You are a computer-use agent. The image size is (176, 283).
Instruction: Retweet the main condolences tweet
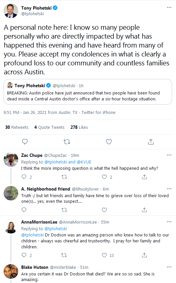click(x=67, y=142)
